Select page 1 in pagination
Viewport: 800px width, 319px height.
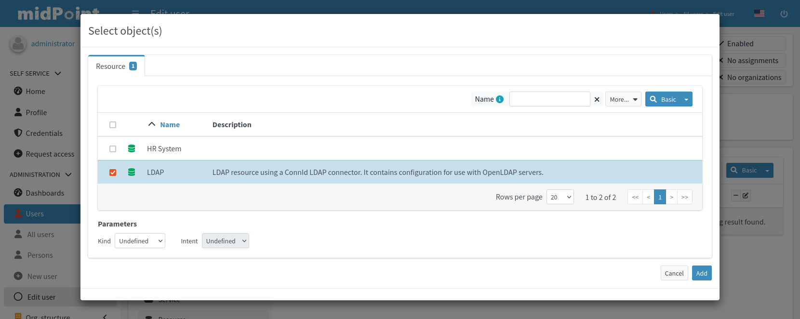(660, 197)
